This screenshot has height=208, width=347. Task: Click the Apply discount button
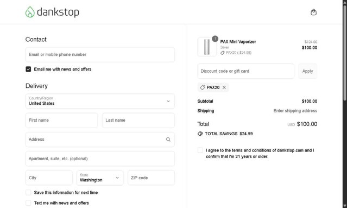point(307,71)
